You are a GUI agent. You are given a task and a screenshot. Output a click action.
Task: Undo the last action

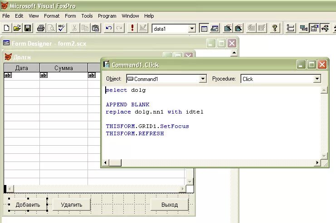pyautogui.click(x=109, y=28)
